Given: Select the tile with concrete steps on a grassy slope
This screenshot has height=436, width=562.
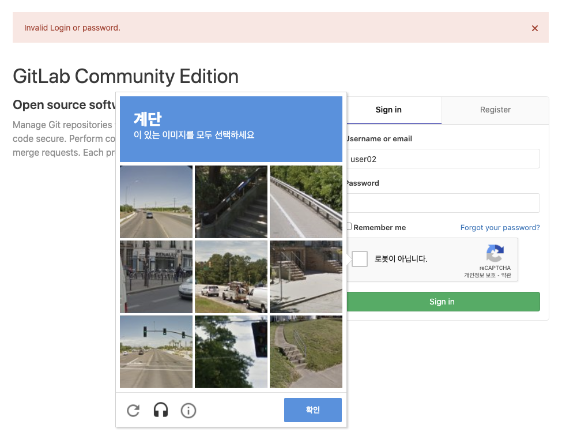Looking at the screenshot, I should pos(305,352).
